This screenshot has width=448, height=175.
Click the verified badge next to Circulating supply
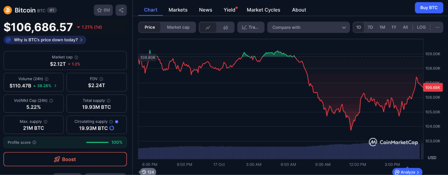pos(117,122)
